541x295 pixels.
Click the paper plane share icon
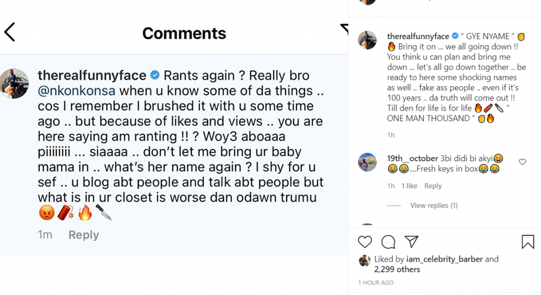(412, 242)
